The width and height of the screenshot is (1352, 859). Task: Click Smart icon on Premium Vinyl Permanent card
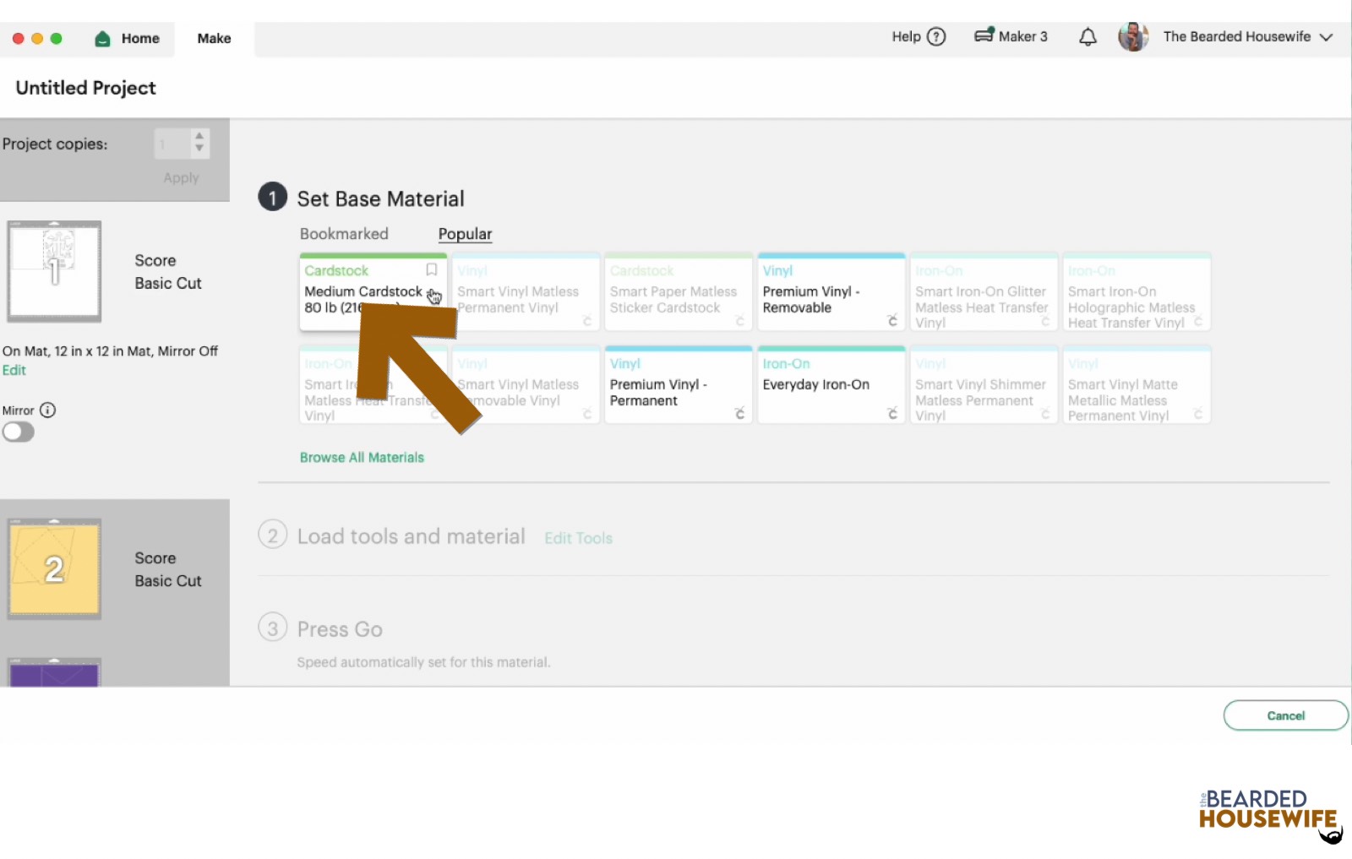[x=739, y=413]
